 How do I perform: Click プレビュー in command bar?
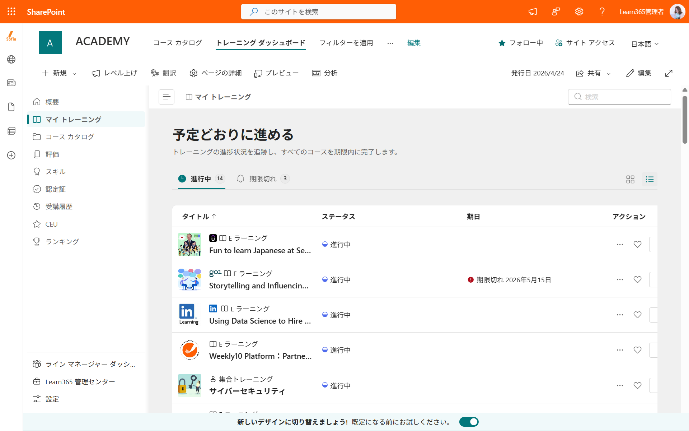[276, 73]
